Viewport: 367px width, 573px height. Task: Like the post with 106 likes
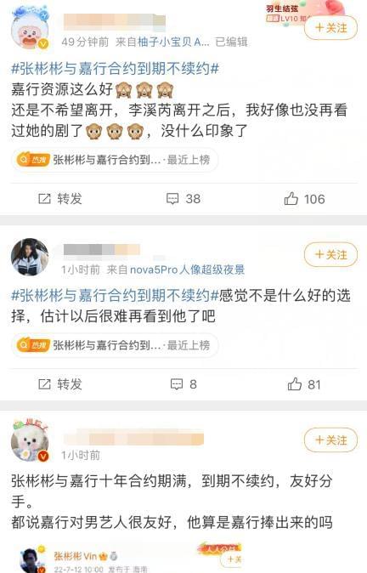point(304,199)
